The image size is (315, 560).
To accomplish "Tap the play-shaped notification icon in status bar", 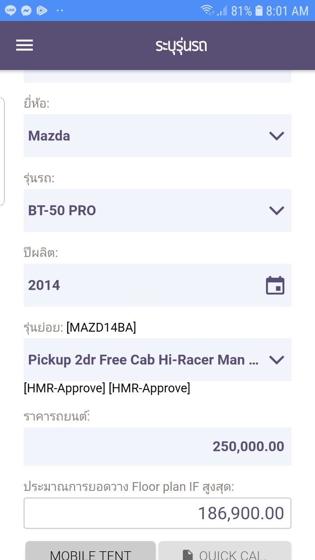I will click(x=42, y=10).
